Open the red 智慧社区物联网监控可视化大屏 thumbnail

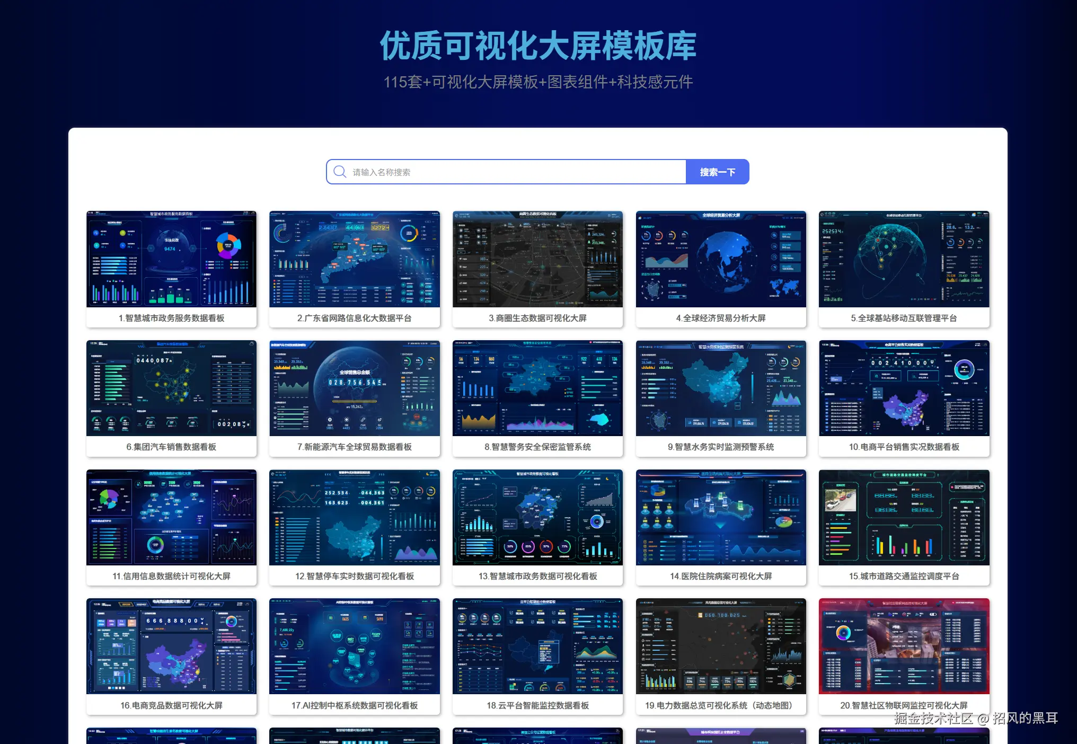pyautogui.click(x=904, y=646)
